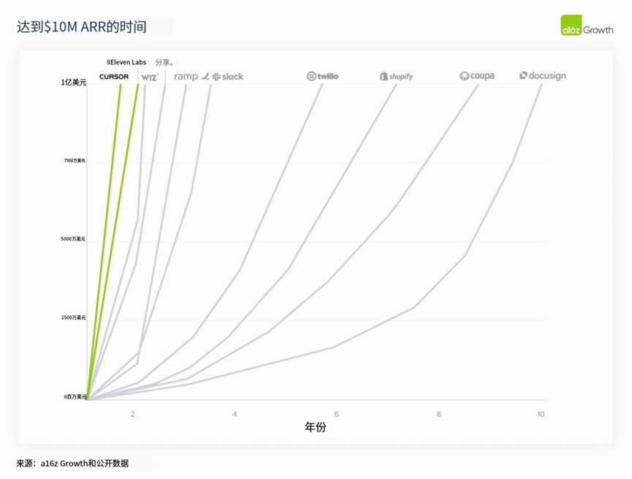Select the Slack logo
632x479 pixels.
pyautogui.click(x=228, y=77)
